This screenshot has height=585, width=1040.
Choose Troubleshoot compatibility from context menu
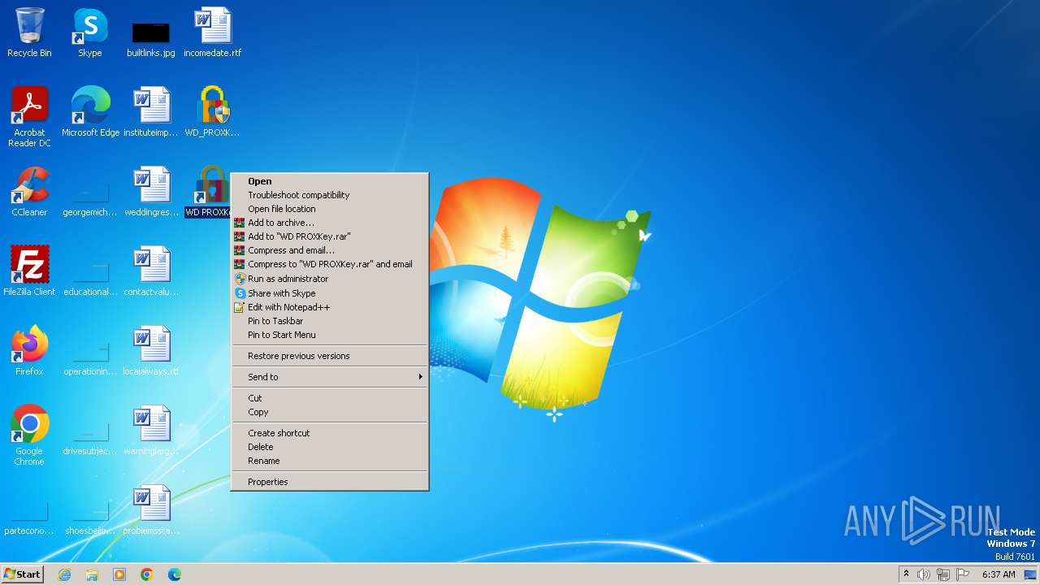(x=329, y=195)
